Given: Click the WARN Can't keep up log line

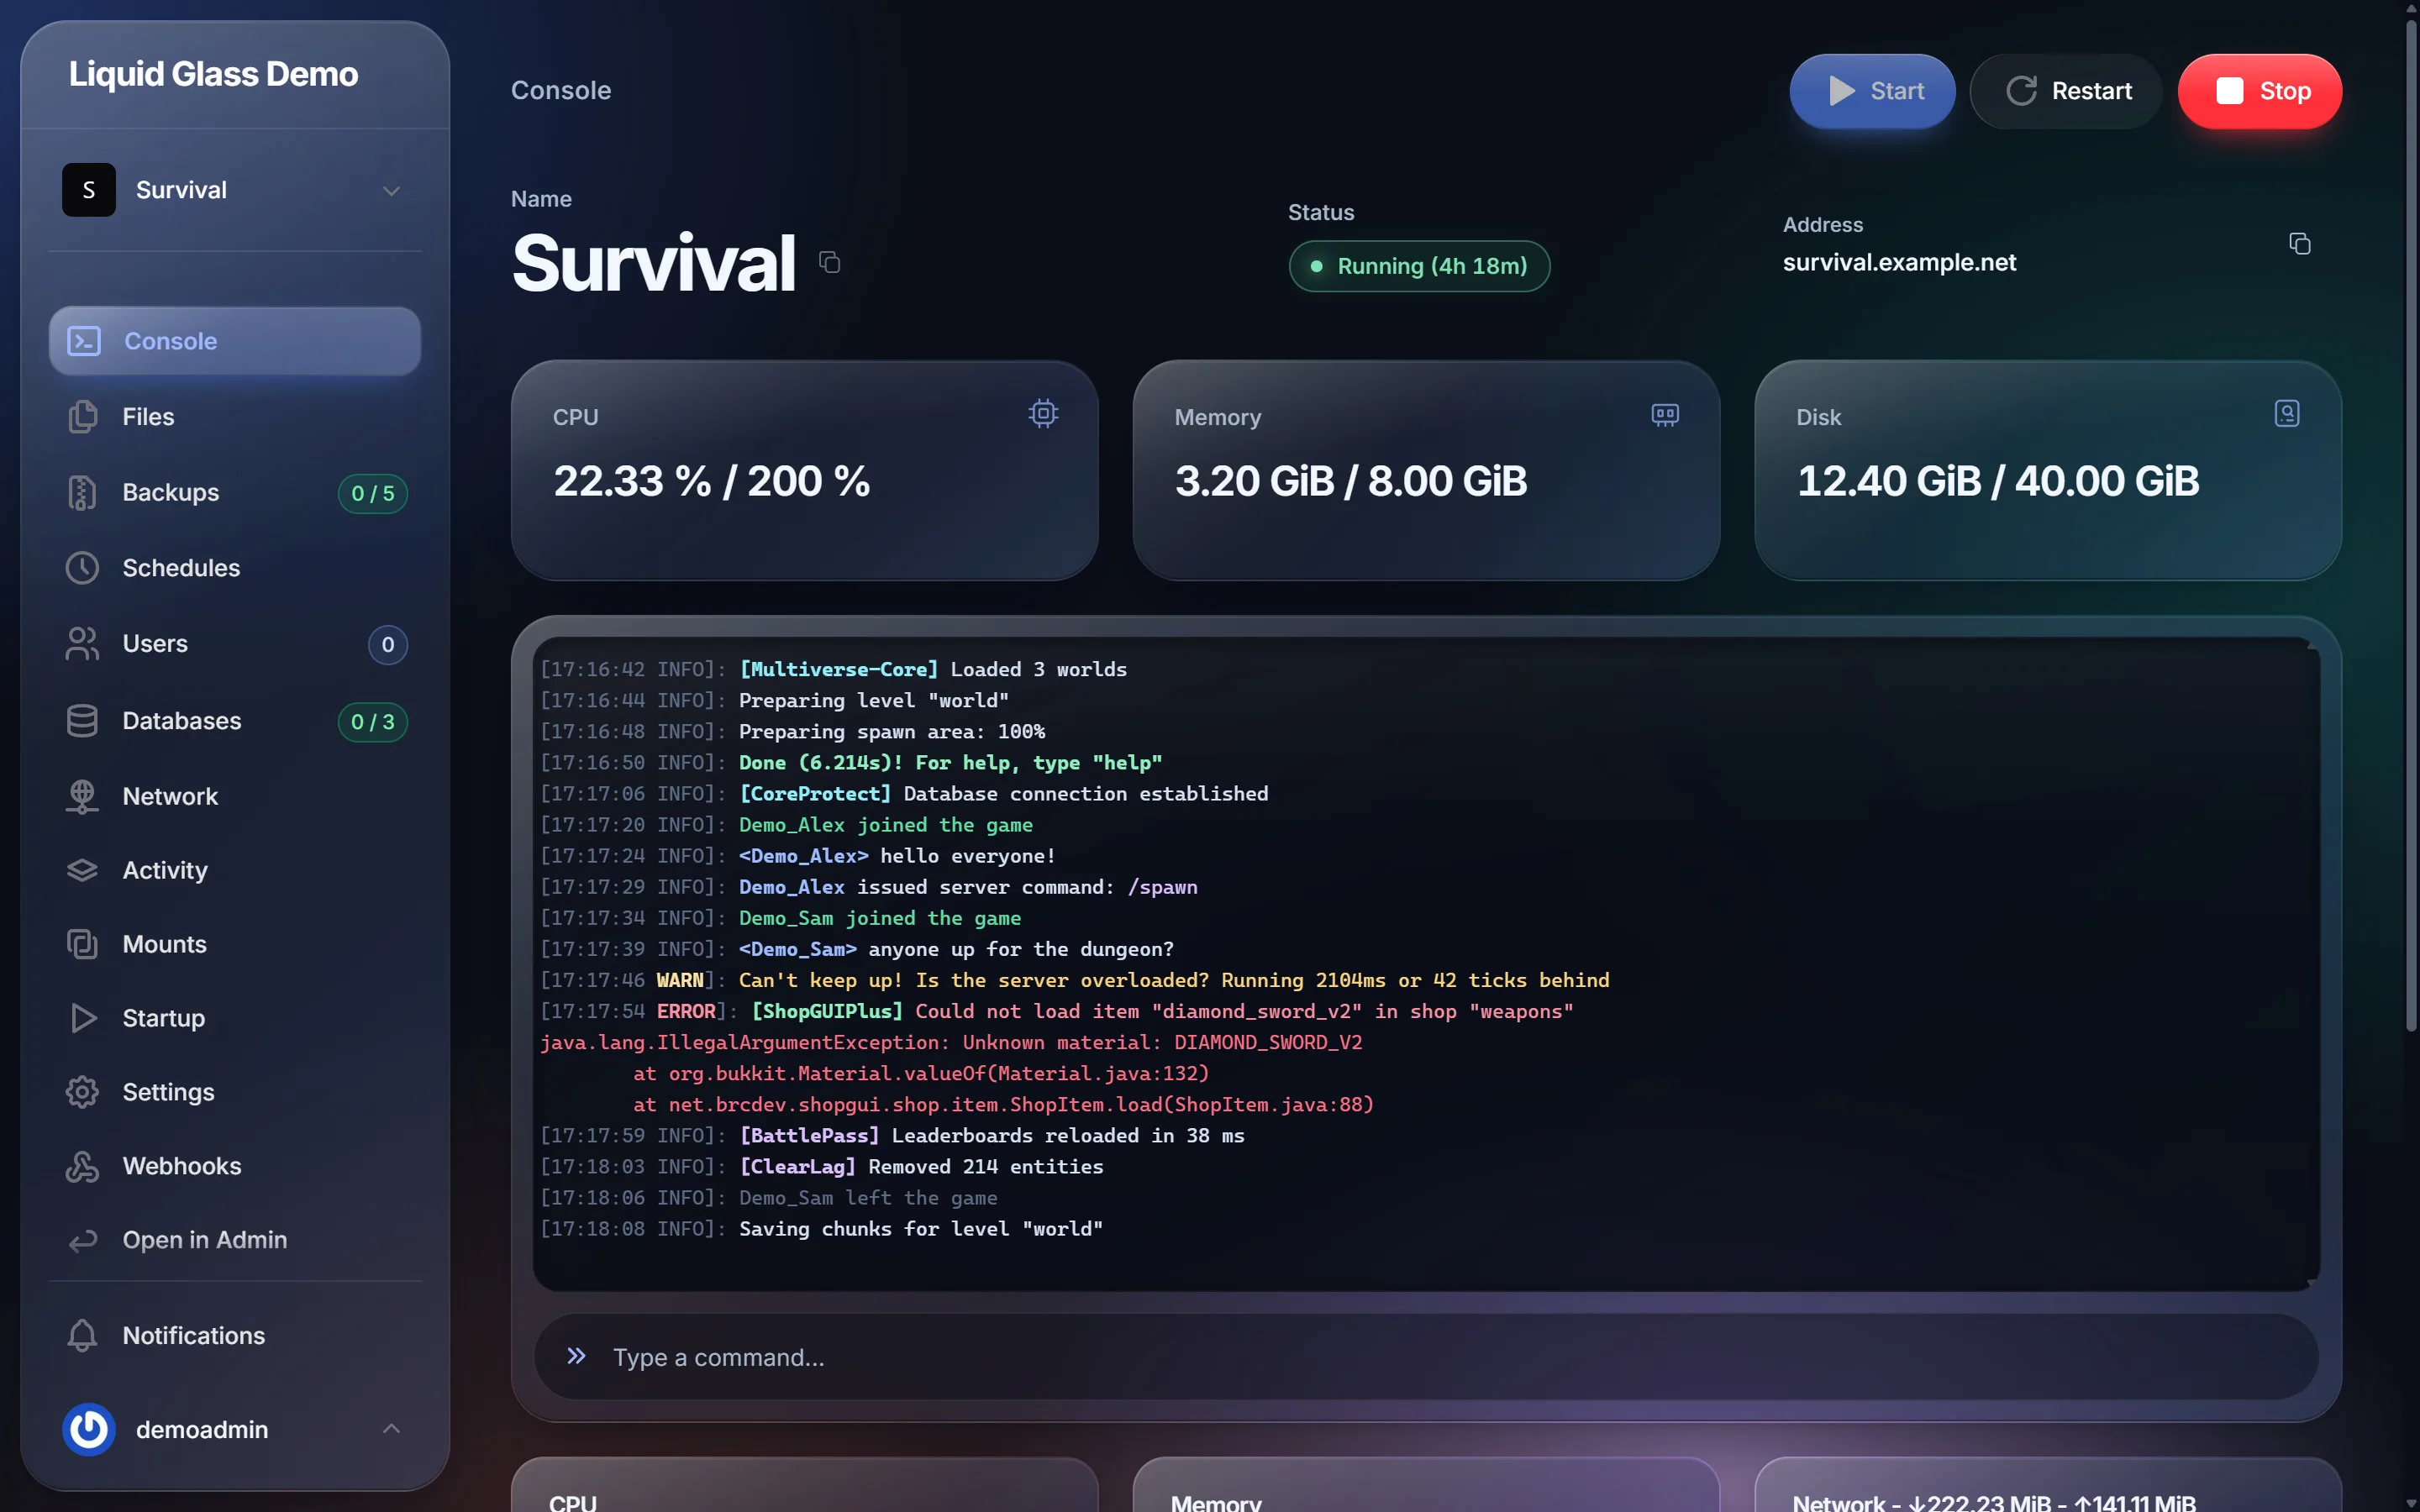Looking at the screenshot, I should pos(1075,980).
